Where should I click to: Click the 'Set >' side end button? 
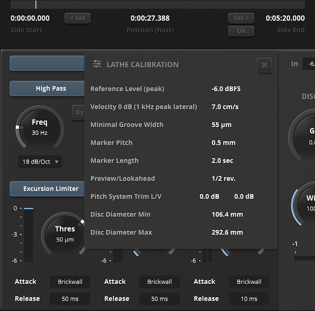(x=241, y=18)
